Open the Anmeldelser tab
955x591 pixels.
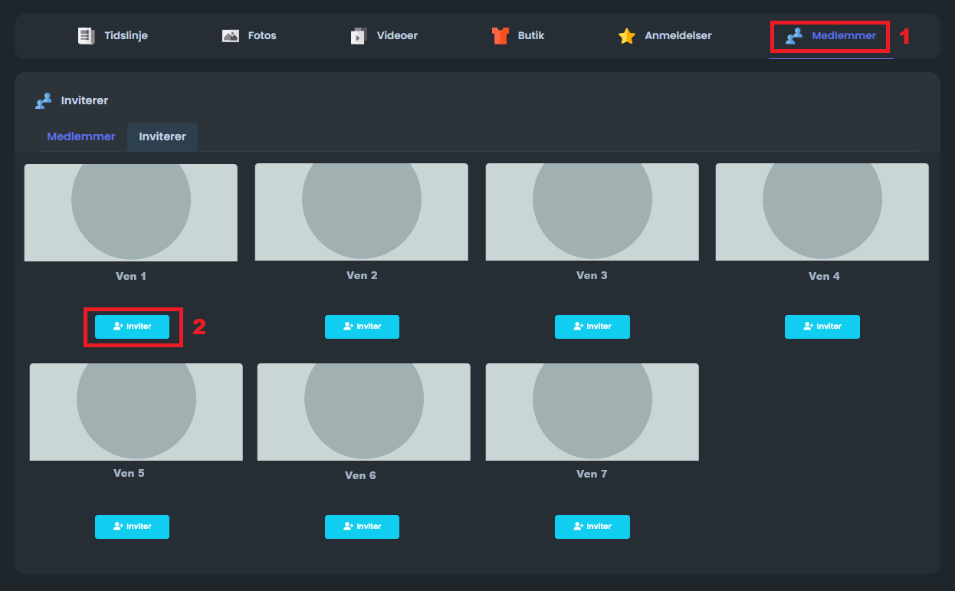(665, 36)
